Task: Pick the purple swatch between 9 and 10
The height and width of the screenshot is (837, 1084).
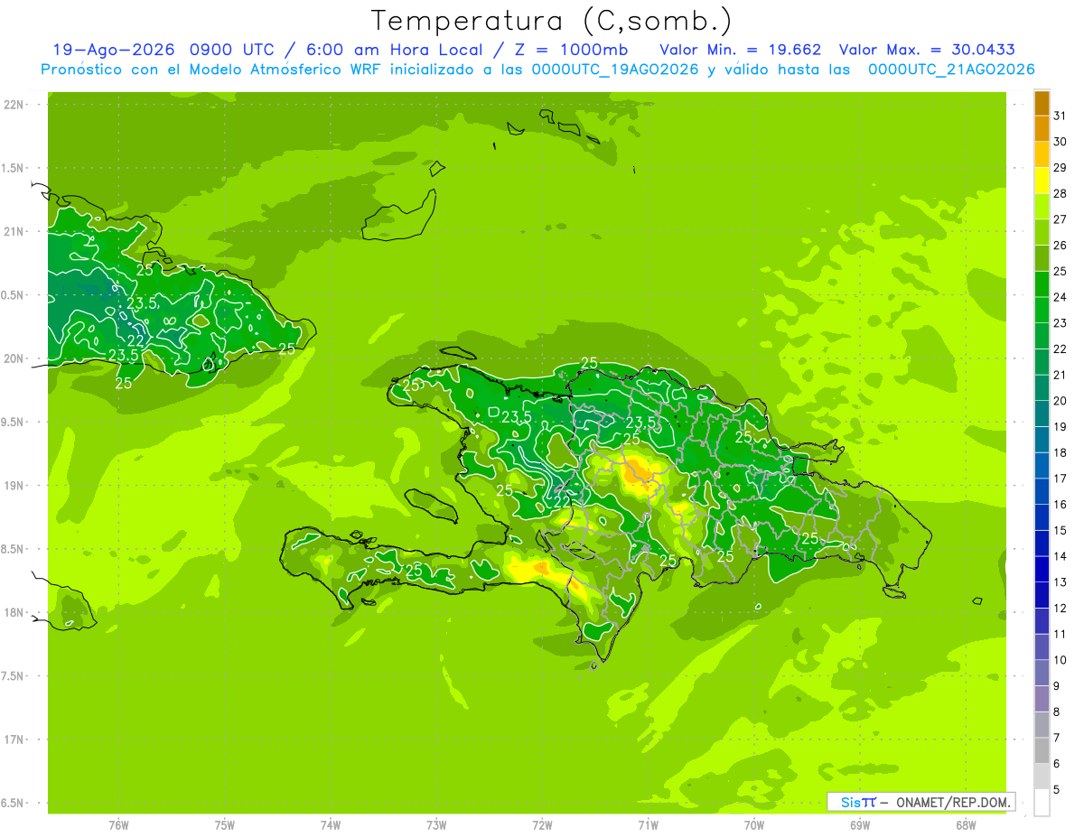Action: pos(1042,674)
